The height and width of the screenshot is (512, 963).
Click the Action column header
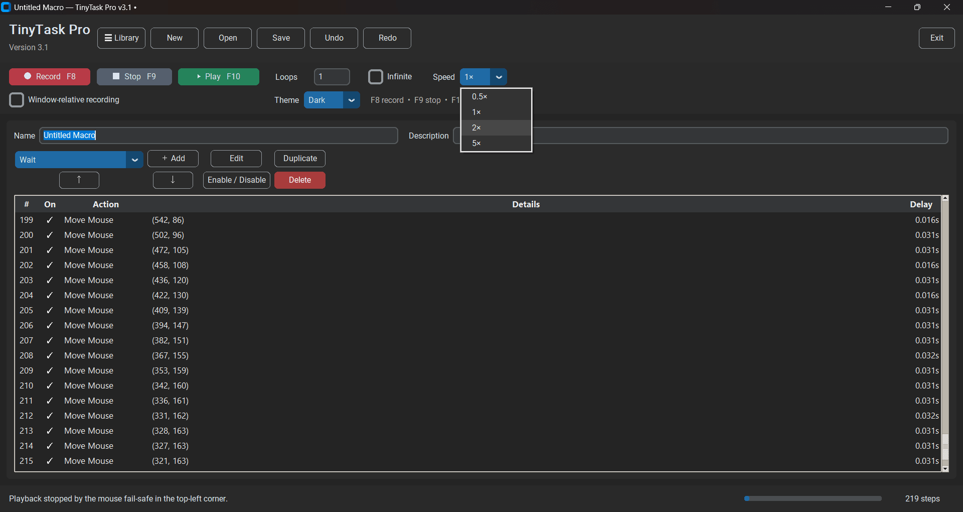point(106,204)
